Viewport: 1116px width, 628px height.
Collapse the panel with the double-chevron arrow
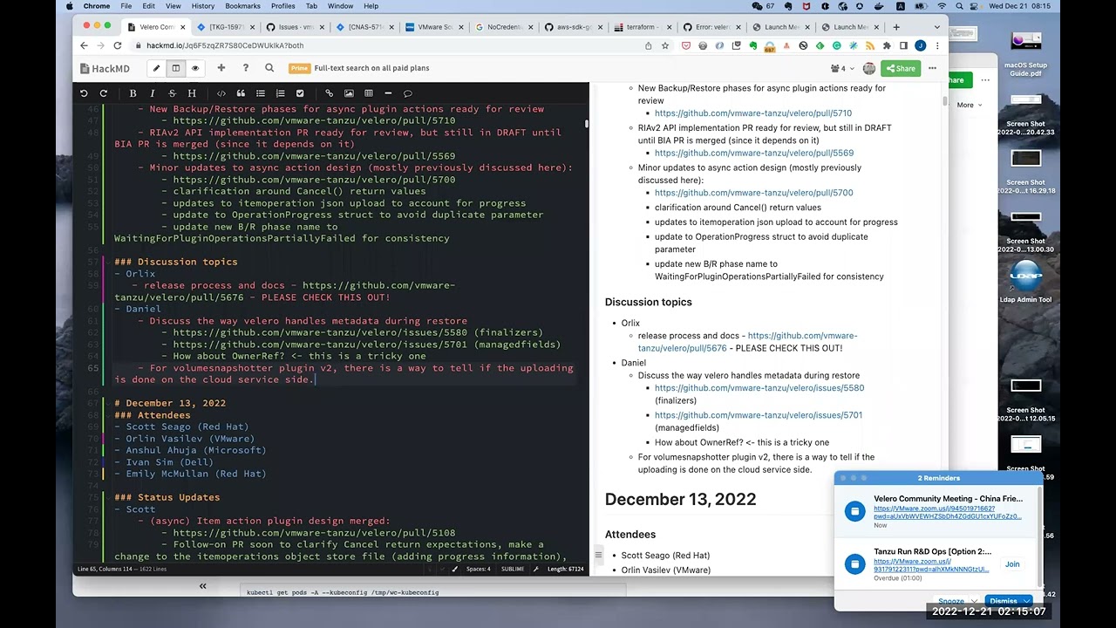[x=202, y=586]
